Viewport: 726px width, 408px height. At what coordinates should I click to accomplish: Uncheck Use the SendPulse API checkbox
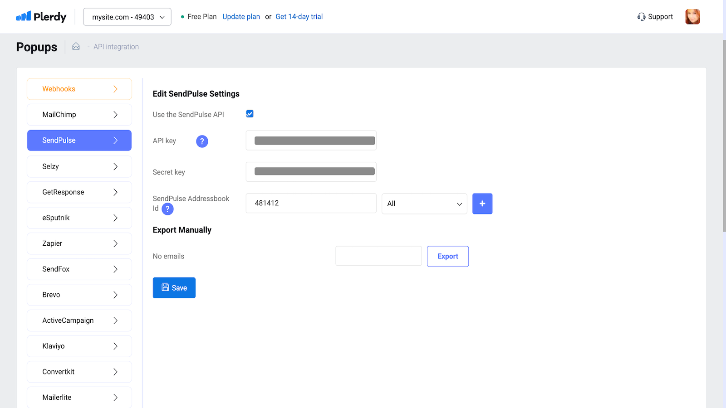pos(250,114)
